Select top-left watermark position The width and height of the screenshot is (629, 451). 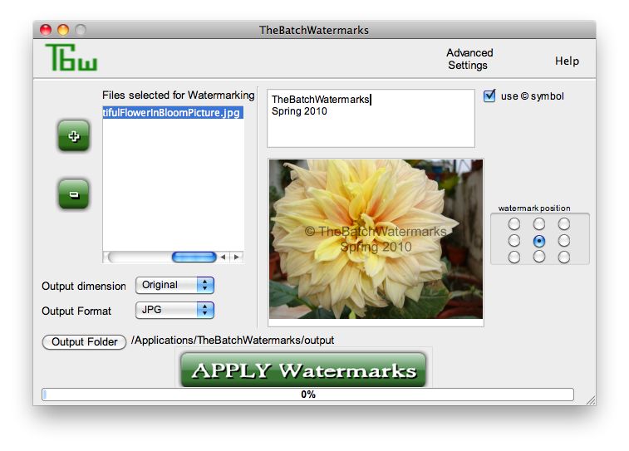(x=514, y=224)
